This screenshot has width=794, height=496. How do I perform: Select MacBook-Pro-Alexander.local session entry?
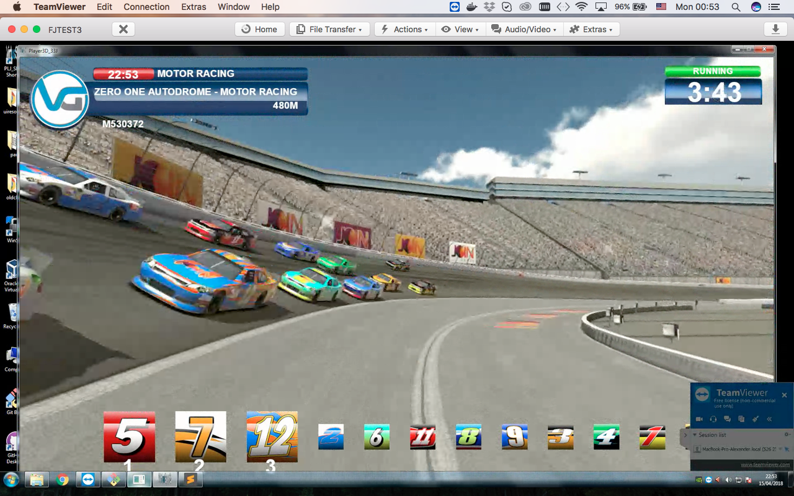coord(738,449)
